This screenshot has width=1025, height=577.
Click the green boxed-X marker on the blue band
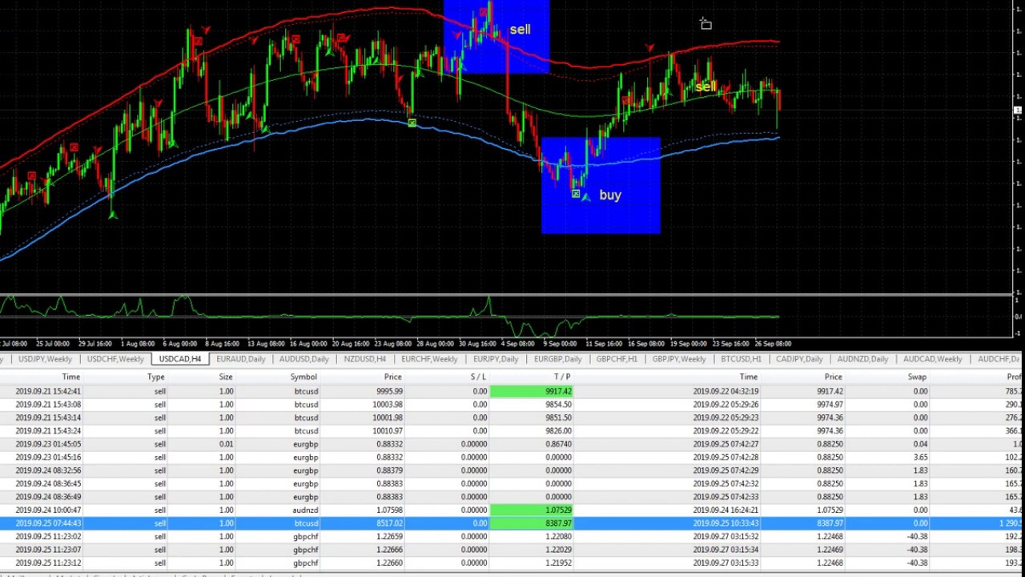412,123
